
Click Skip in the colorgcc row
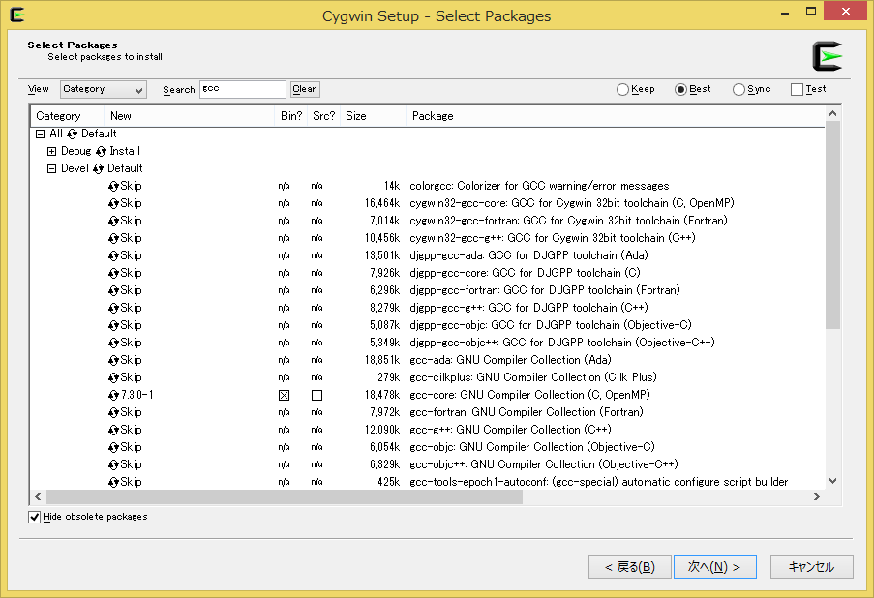pyautogui.click(x=131, y=186)
